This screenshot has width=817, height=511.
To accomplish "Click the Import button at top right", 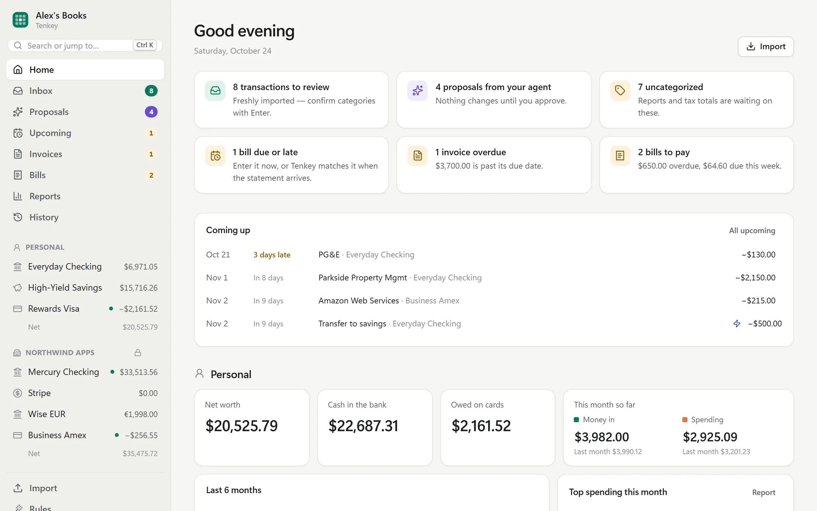I will tap(766, 46).
